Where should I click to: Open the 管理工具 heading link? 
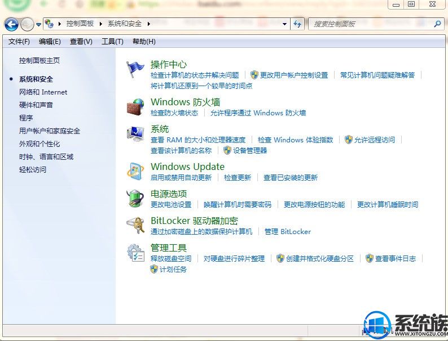click(169, 248)
